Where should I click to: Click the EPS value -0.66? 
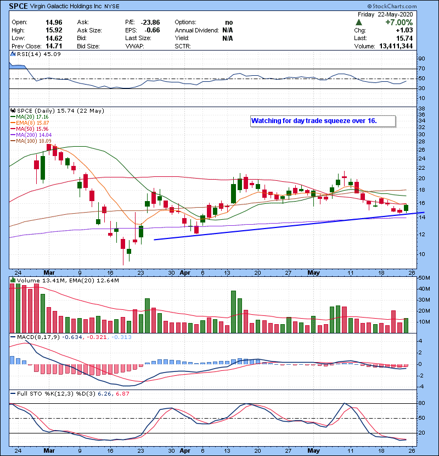[152, 30]
